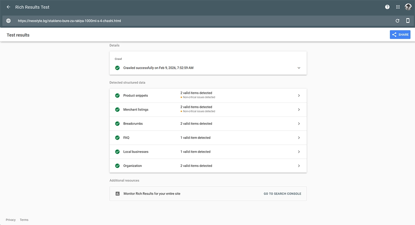
Task: Click the back arrow icon
Action: (x=8, y=7)
